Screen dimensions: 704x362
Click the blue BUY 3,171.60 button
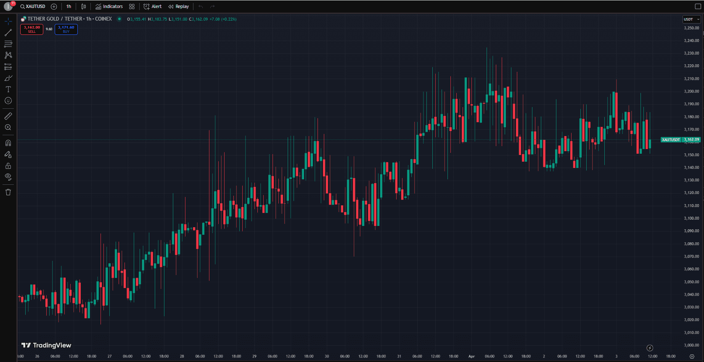[66, 29]
